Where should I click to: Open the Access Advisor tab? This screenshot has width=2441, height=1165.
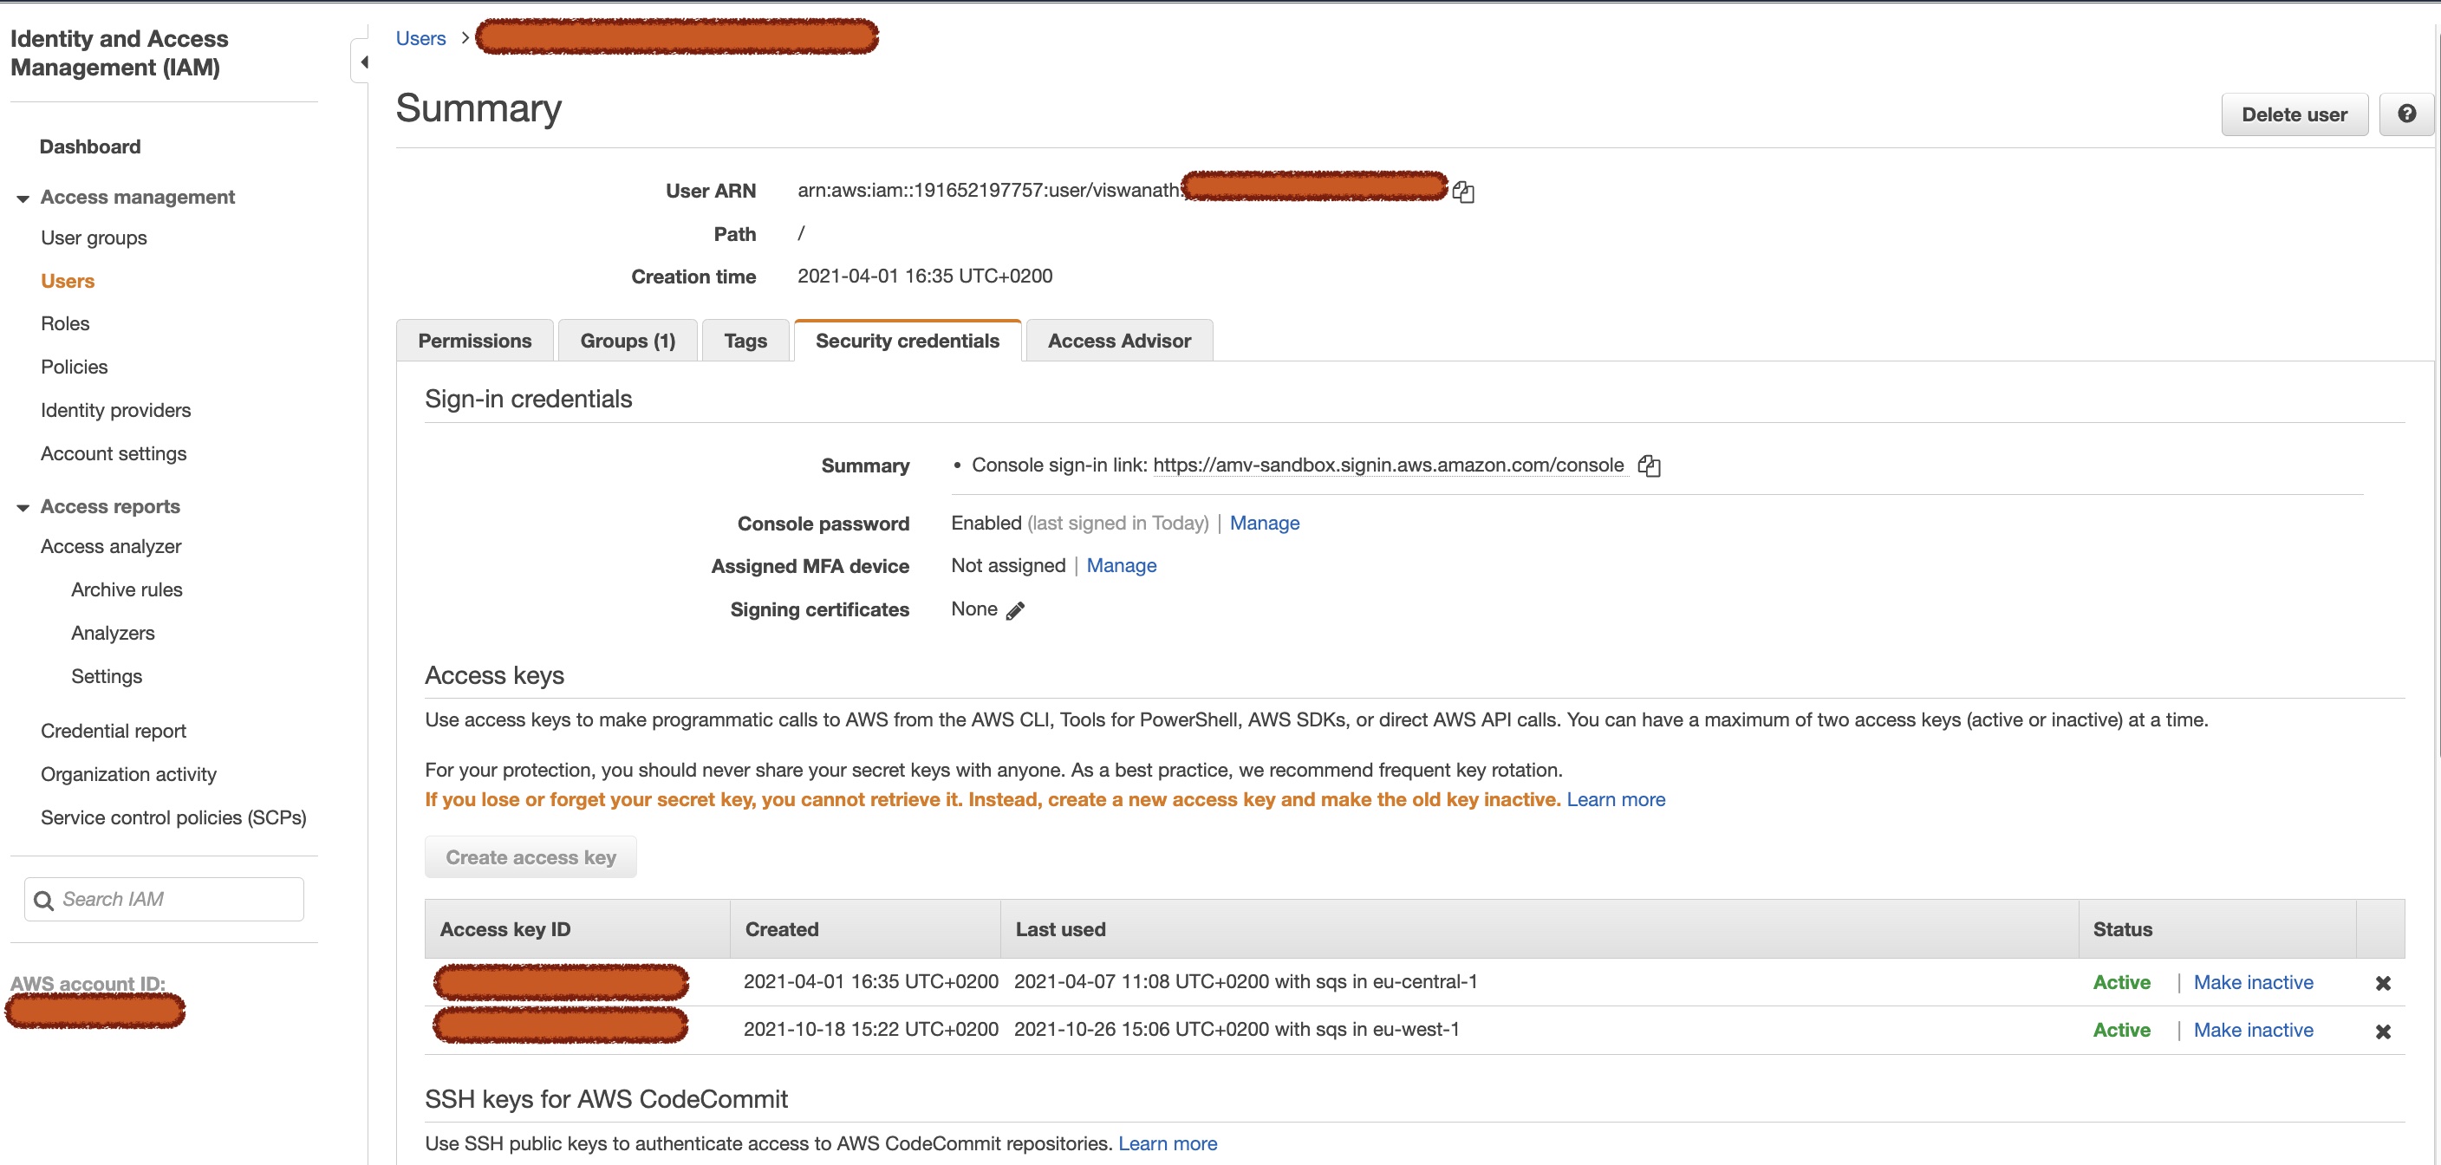(x=1118, y=341)
